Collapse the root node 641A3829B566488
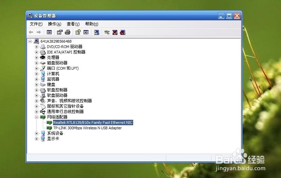 (x=30, y=41)
